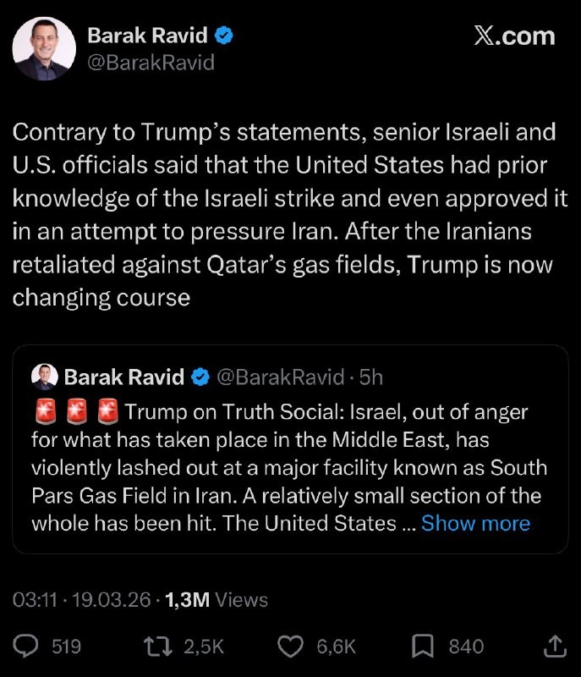
Task: Open the share upload icon
Action: [555, 647]
